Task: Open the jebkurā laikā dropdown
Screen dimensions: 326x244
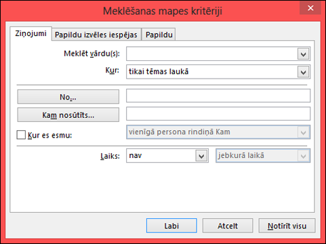Action: tap(263, 156)
